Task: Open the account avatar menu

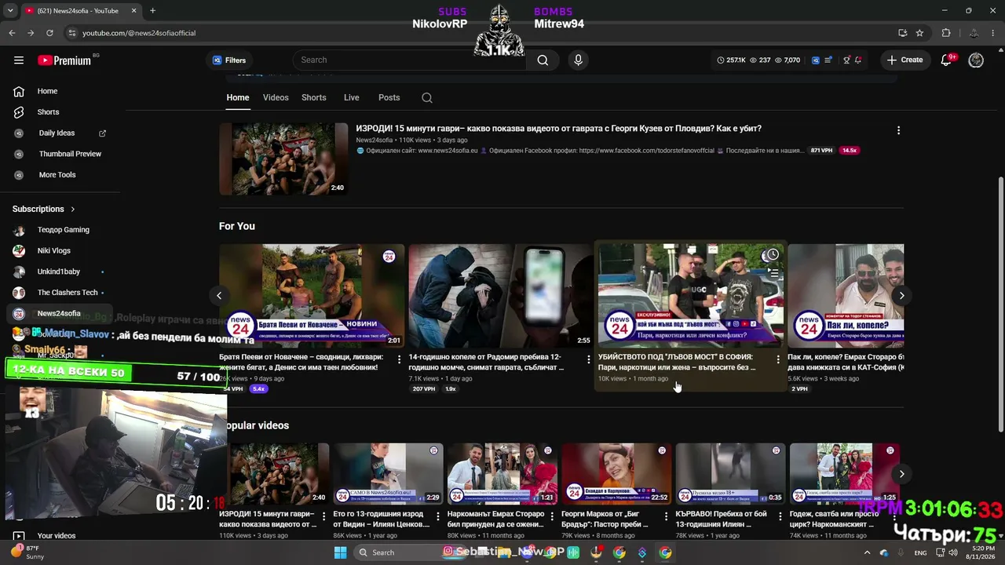Action: coord(976,60)
